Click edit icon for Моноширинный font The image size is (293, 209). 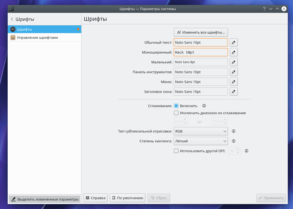pos(233,52)
